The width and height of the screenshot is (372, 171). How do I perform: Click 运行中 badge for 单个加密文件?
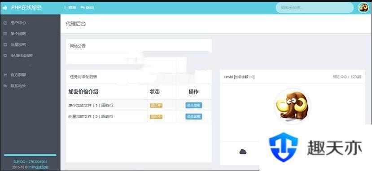(x=156, y=106)
